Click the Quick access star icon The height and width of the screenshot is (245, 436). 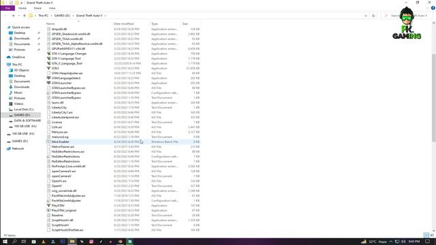(x=9, y=27)
